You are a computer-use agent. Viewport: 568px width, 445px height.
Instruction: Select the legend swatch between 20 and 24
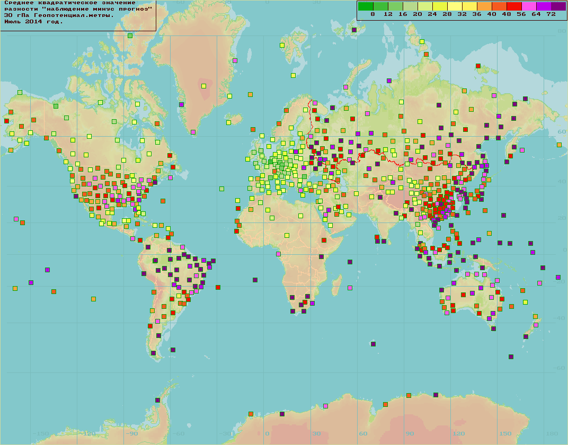click(x=425, y=6)
